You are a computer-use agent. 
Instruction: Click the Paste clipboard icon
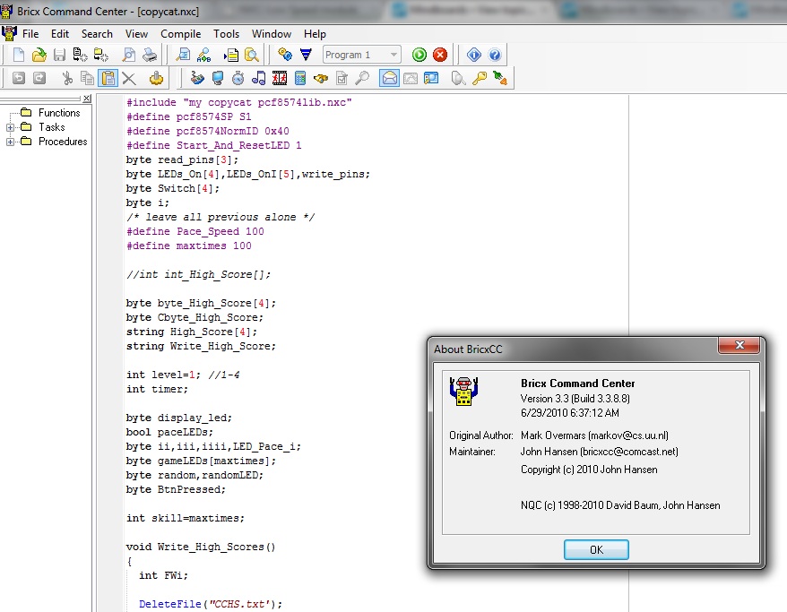[x=108, y=78]
